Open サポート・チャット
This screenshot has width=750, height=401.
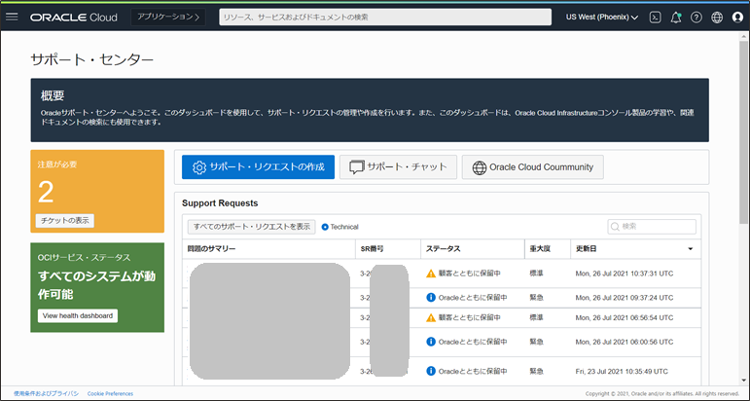(399, 167)
